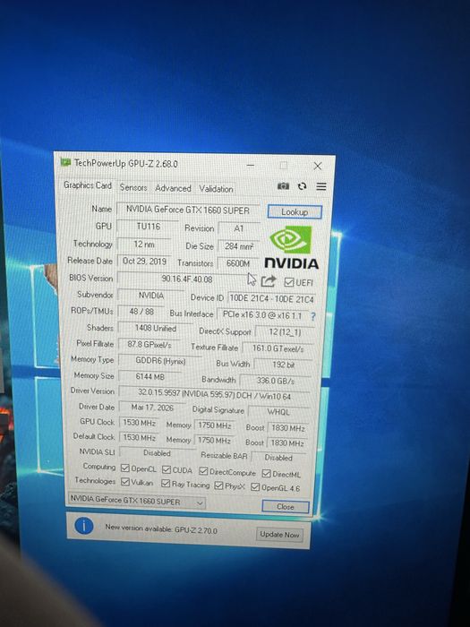Click the blue info icon
The width and height of the screenshot is (470, 627).
pos(84,527)
